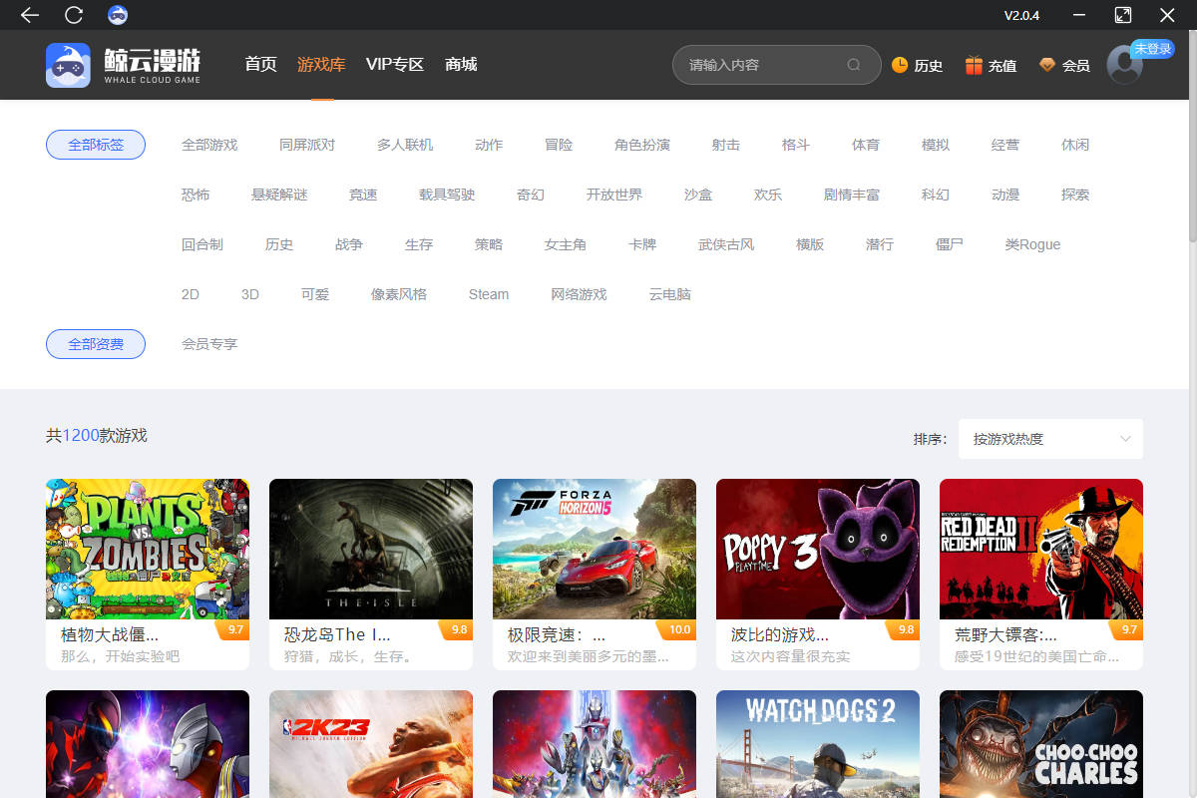Select the 恐怖 tag
Viewport: 1197px width, 798px height.
click(196, 195)
